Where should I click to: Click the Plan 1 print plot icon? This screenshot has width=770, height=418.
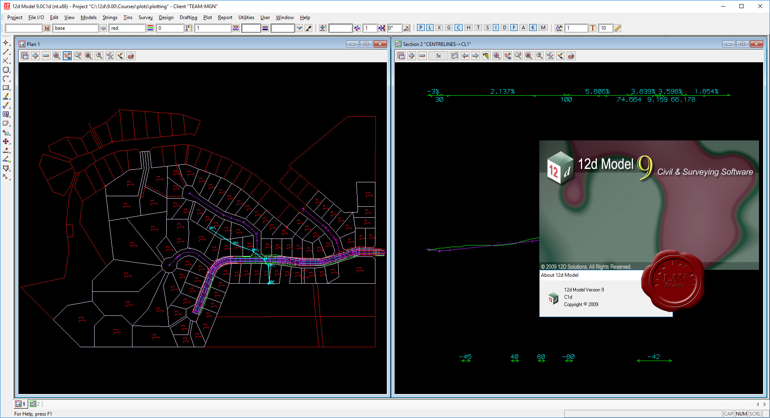(131, 56)
